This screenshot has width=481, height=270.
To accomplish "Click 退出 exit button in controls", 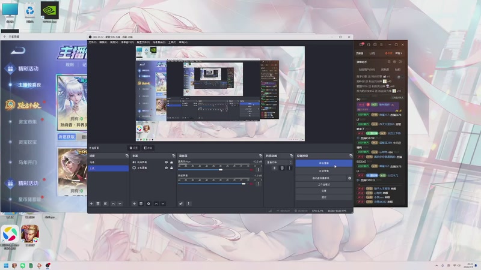I will 324,197.
